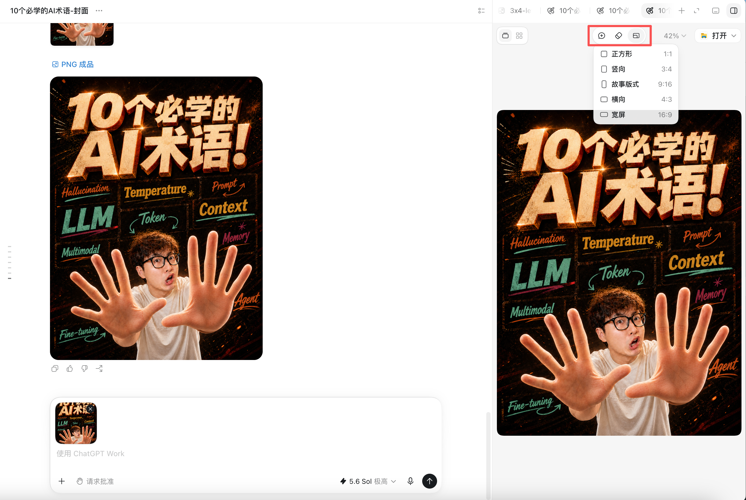Choose the 横向 4:3 ratio option

click(x=636, y=99)
